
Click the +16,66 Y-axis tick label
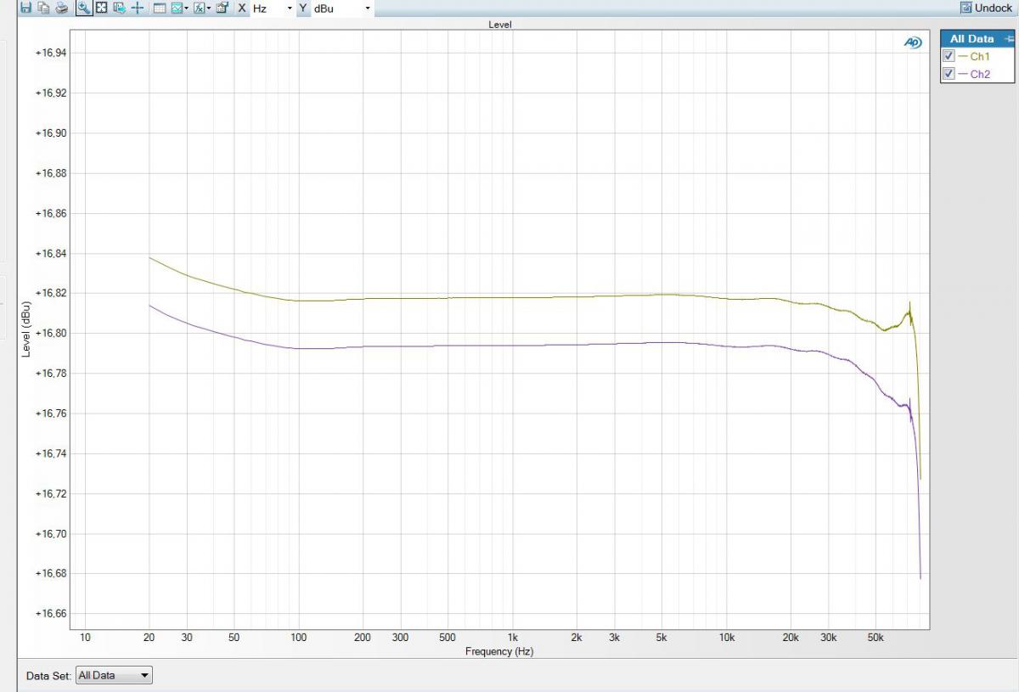[50, 613]
